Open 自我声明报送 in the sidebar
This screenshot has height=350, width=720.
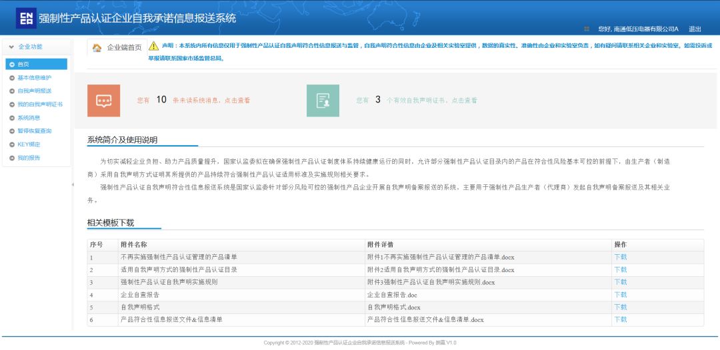tap(34, 91)
